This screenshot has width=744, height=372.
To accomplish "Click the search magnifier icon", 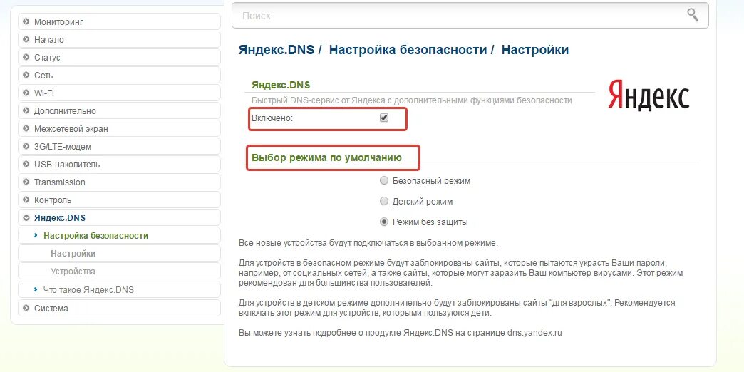I will (x=693, y=15).
